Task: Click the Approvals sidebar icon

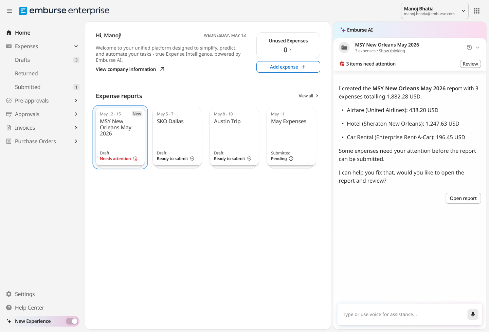Action: click(x=9, y=114)
